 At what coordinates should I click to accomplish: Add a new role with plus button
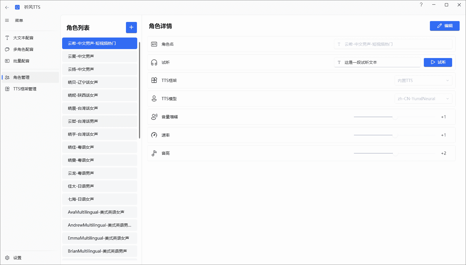(x=131, y=27)
